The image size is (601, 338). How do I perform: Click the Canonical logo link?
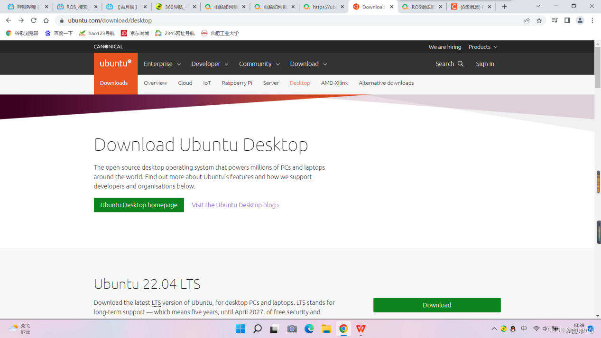point(108,46)
